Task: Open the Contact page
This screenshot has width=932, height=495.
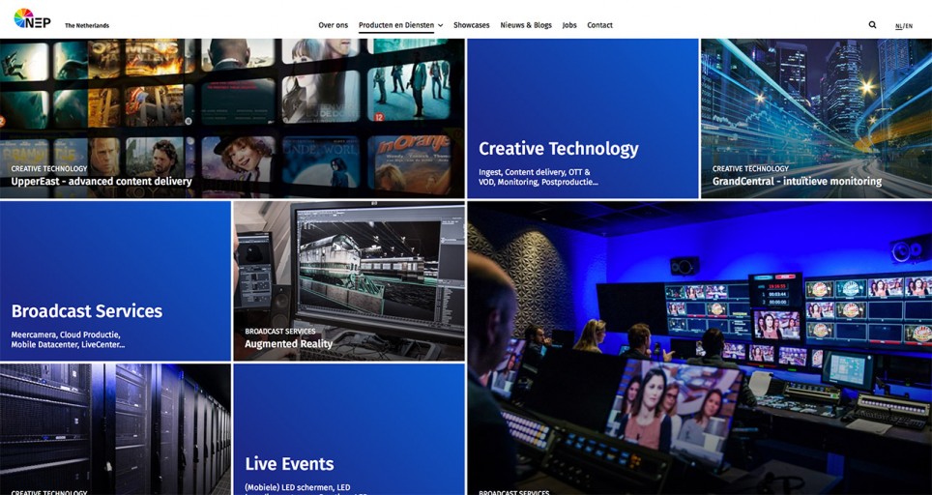Action: (x=599, y=25)
